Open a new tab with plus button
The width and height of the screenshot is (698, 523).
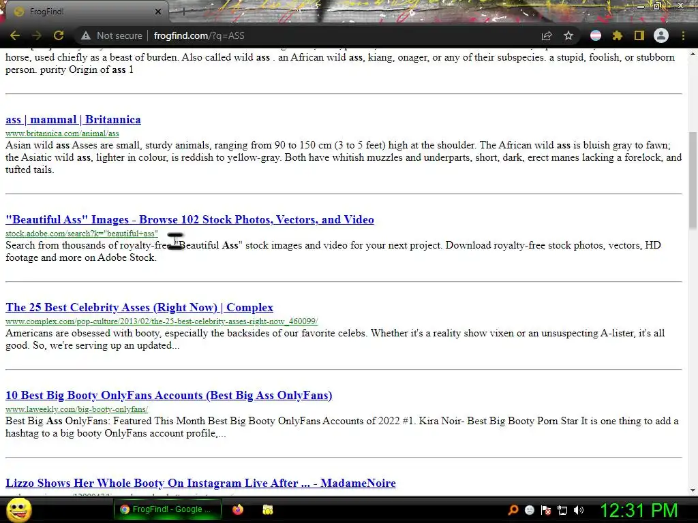[x=183, y=12]
